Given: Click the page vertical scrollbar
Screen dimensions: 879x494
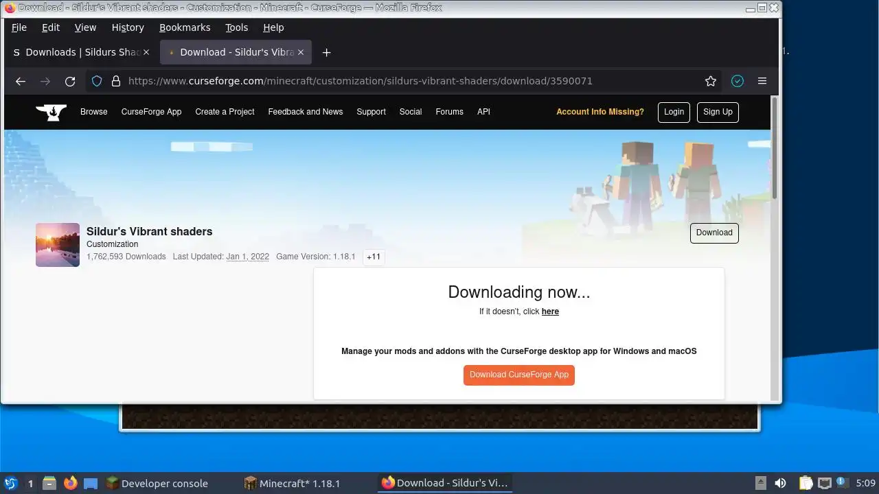Looking at the screenshot, I should coord(775,150).
